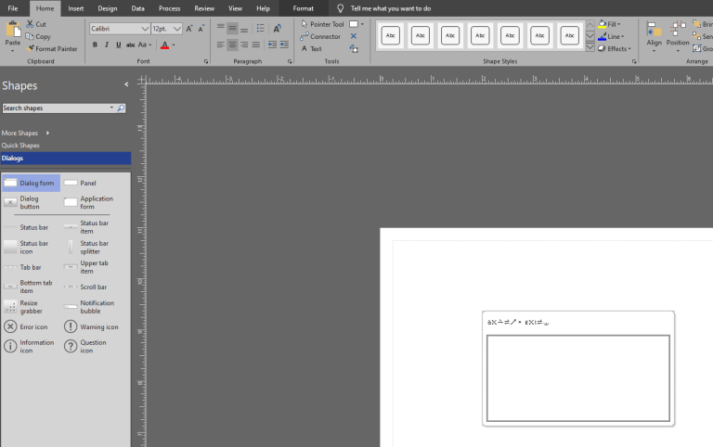
Task: Toggle bullet list
Action: point(261,28)
